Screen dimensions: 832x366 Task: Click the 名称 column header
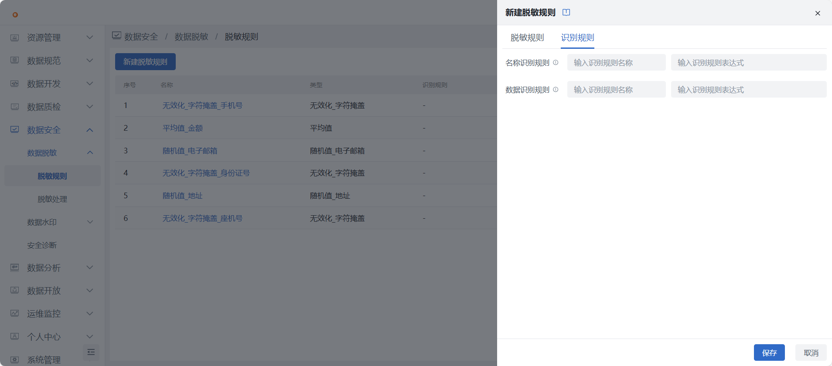(167, 85)
